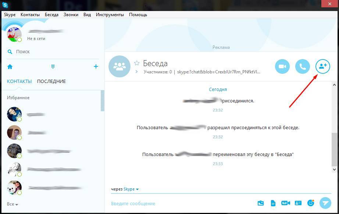Switch to the КОНТАКТЫ tab
This screenshot has width=339, height=214.
tap(19, 81)
